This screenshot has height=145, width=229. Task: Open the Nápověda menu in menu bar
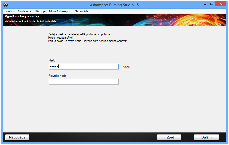point(81,11)
